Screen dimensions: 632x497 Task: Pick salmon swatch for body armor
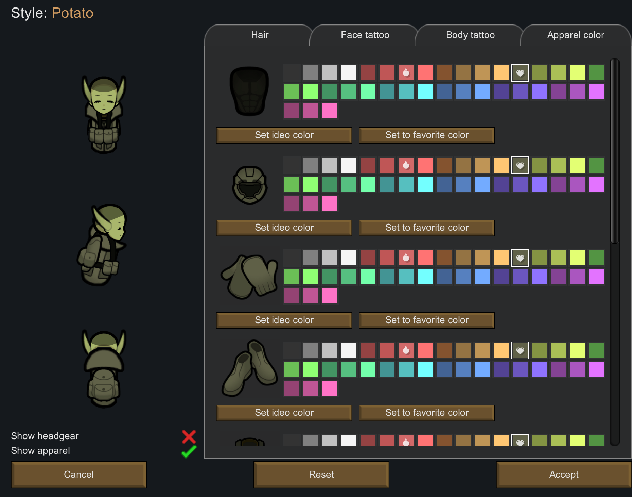tap(425, 73)
